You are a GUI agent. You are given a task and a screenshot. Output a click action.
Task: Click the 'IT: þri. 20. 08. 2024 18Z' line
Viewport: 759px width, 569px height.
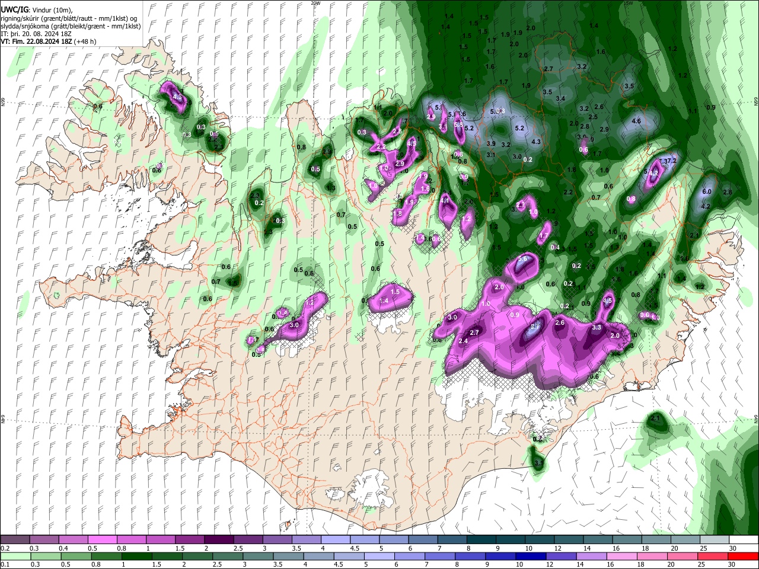click(36, 34)
